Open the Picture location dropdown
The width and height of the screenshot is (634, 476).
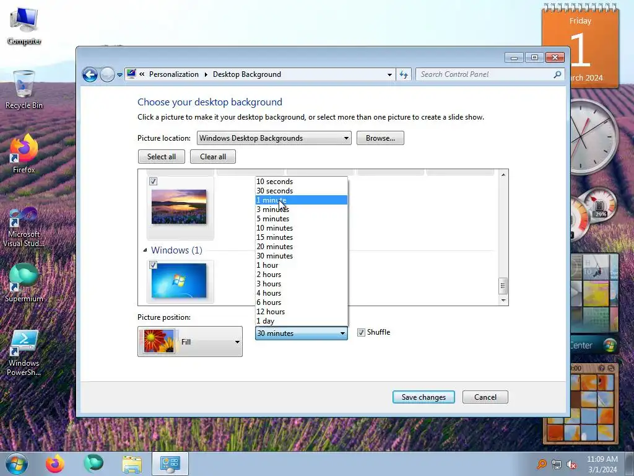click(x=274, y=138)
